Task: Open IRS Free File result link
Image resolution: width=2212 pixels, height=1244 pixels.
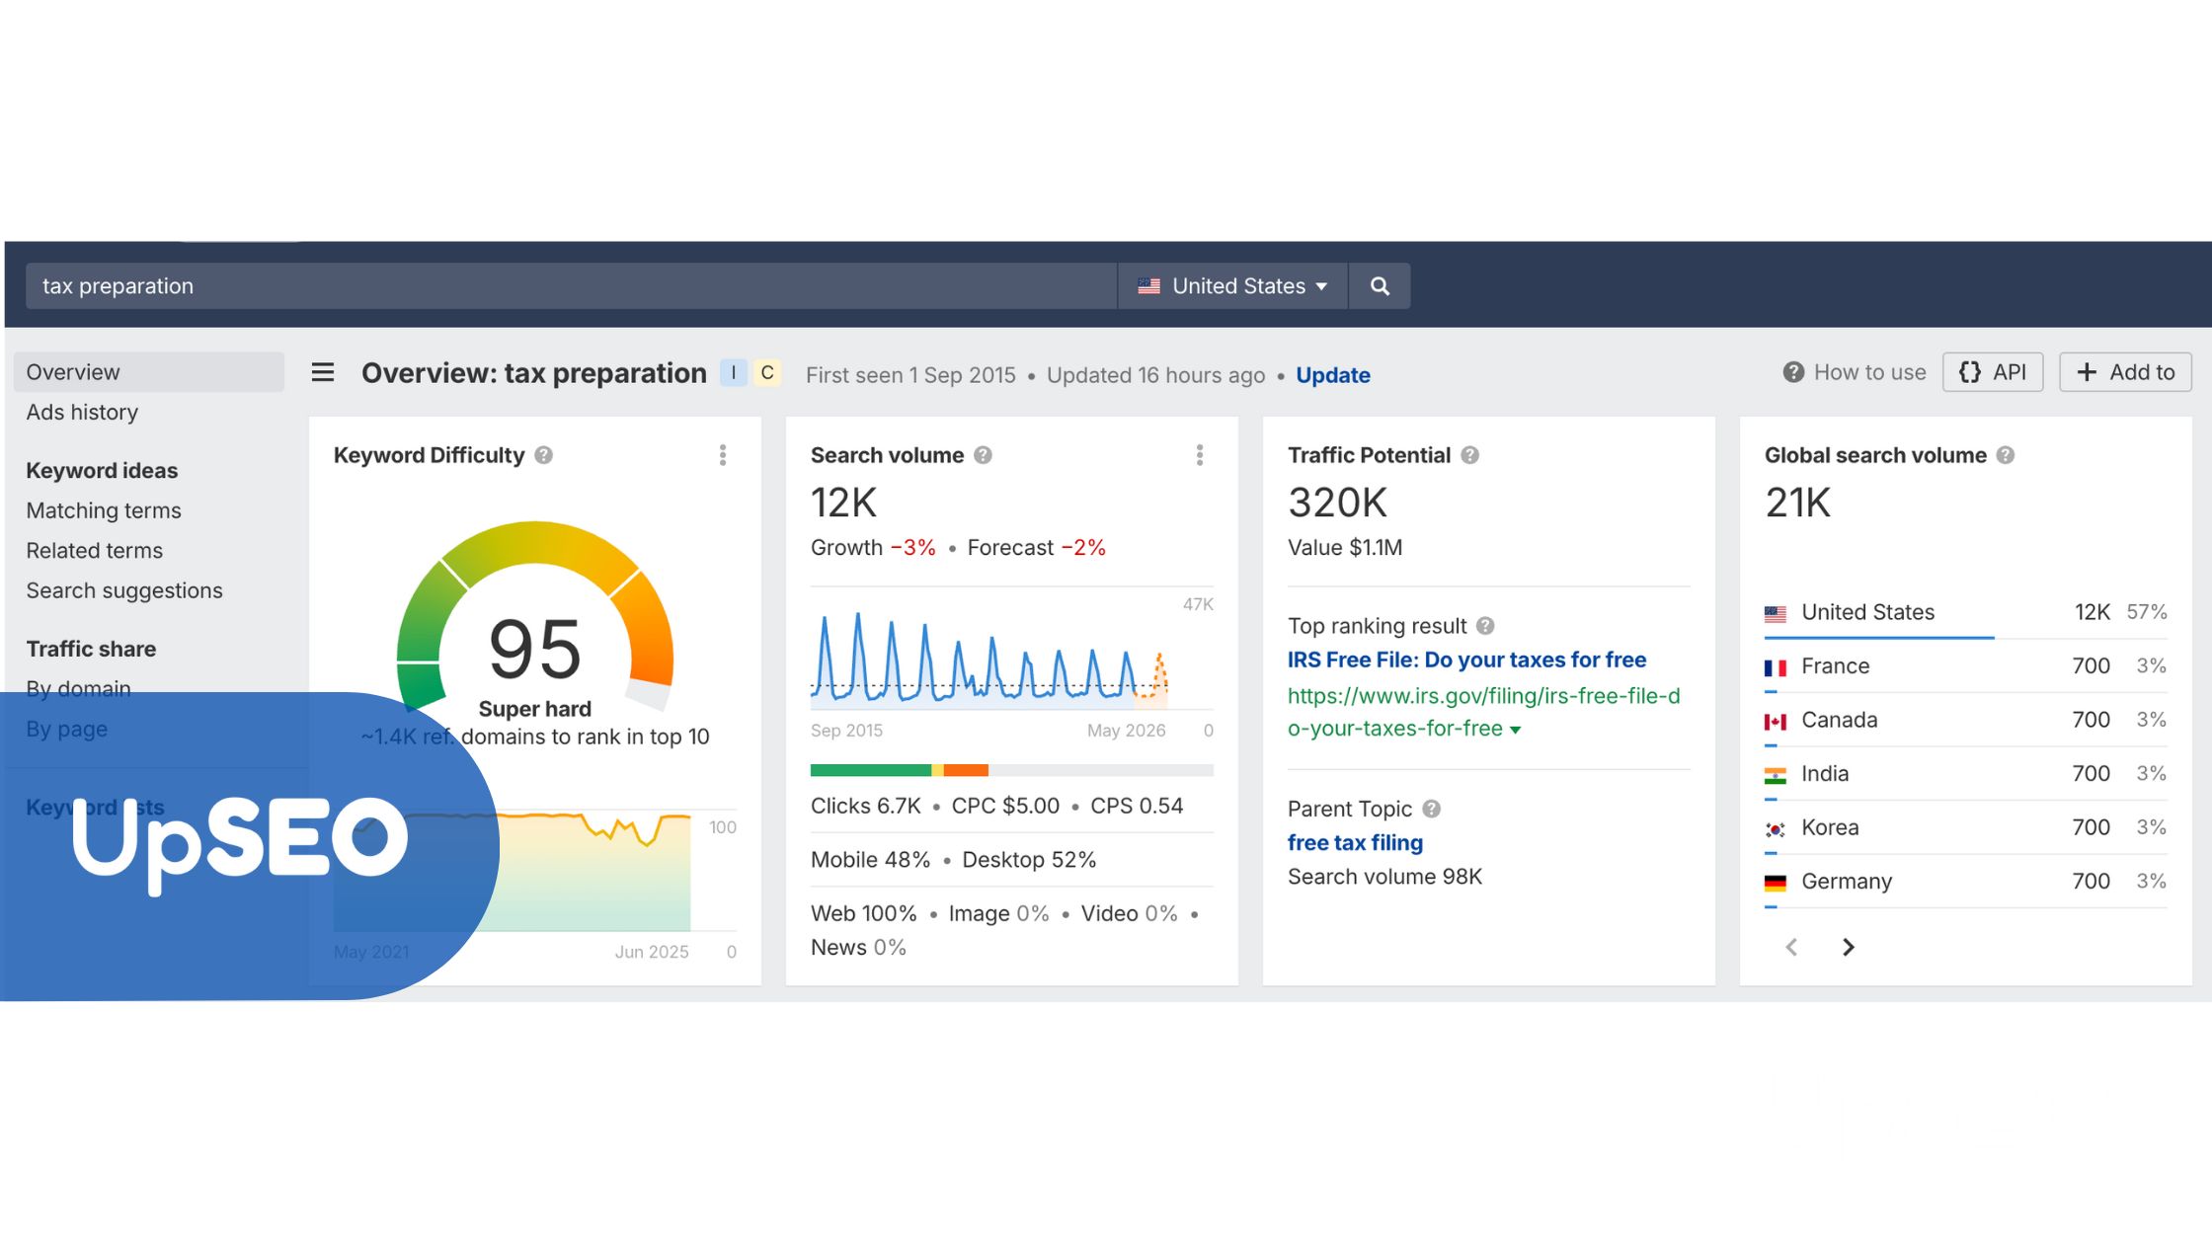Action: pos(1466,660)
